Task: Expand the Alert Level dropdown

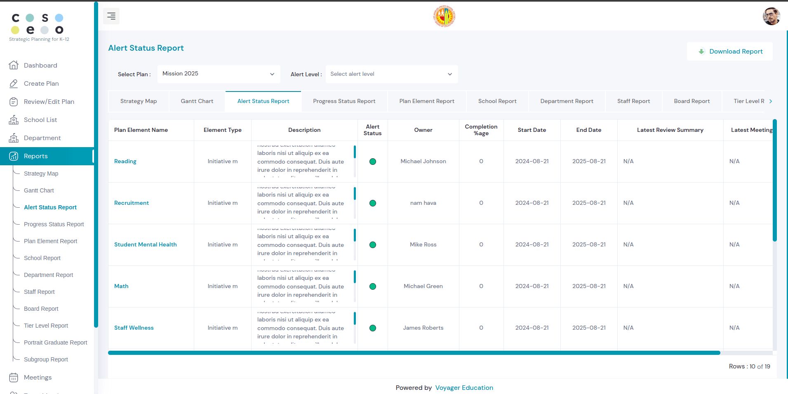Action: [391, 74]
